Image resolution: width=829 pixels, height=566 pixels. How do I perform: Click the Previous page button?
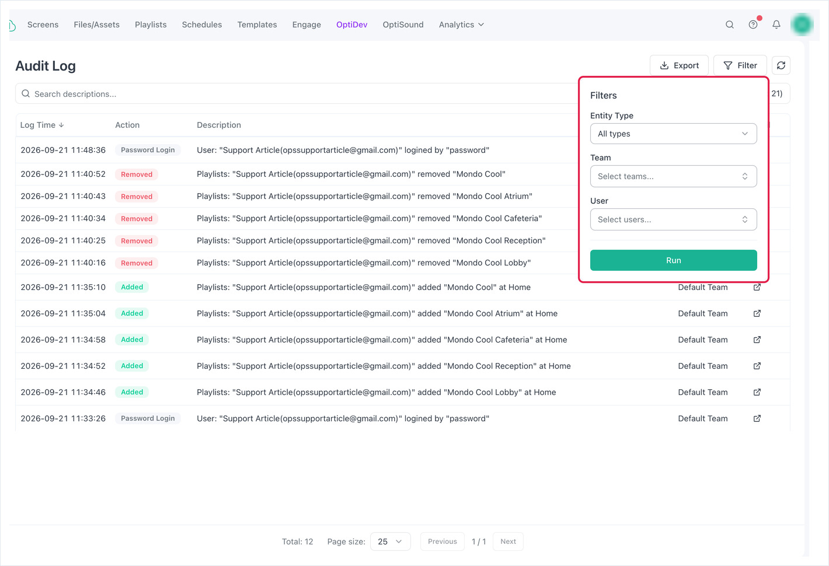[443, 541]
